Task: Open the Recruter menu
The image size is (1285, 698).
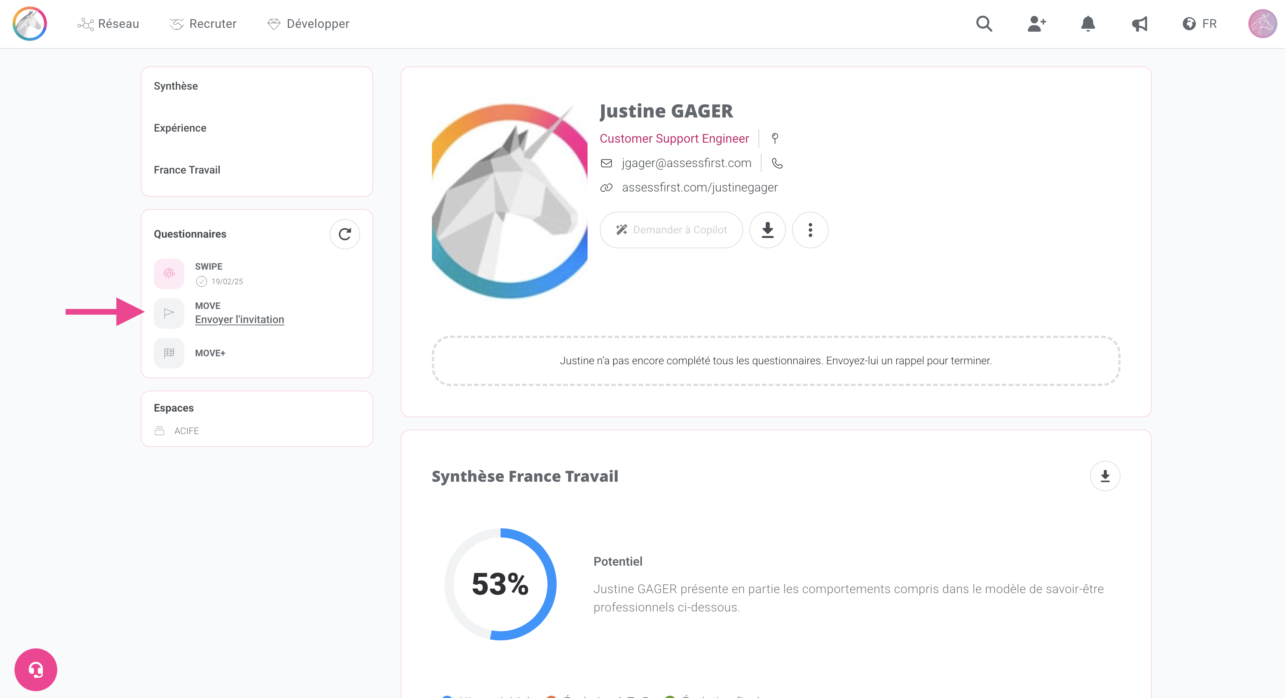Action: [x=203, y=23]
